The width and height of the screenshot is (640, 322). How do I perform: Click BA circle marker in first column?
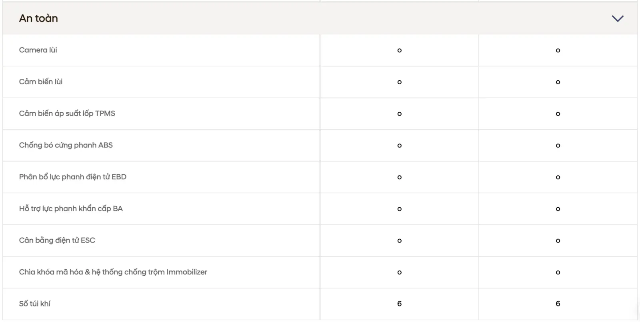coord(399,209)
